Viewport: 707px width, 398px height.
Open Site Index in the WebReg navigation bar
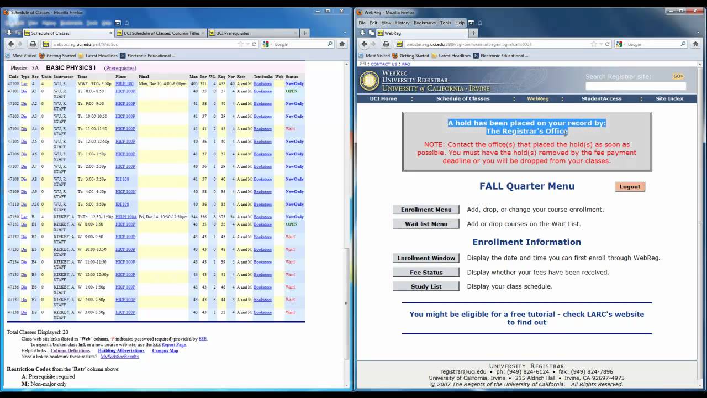click(669, 98)
